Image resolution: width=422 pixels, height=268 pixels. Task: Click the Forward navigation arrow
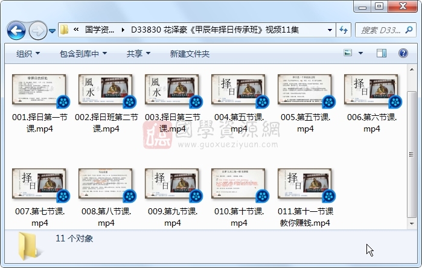[37, 31]
